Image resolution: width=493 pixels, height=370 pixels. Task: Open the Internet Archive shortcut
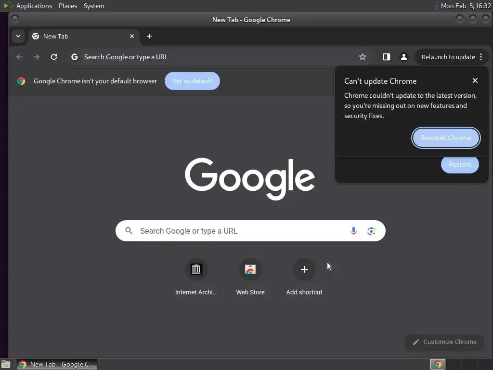pos(196,277)
